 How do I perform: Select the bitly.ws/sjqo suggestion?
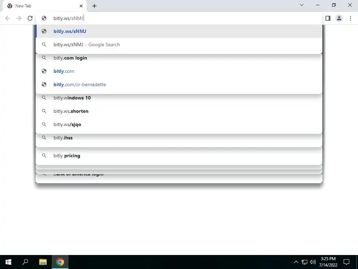coord(179,124)
